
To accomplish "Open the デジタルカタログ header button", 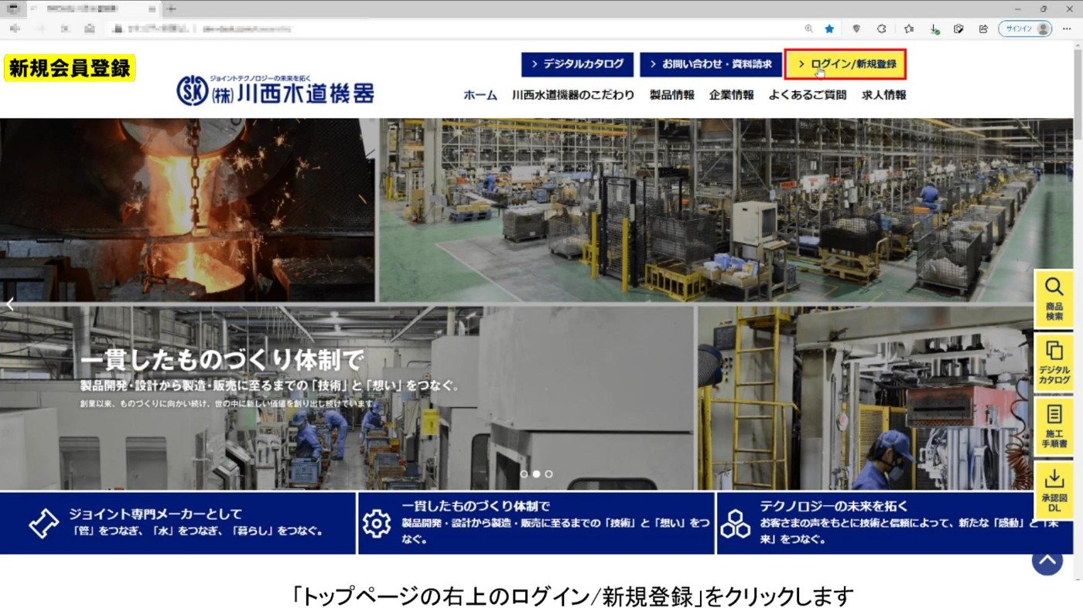I will tap(577, 64).
